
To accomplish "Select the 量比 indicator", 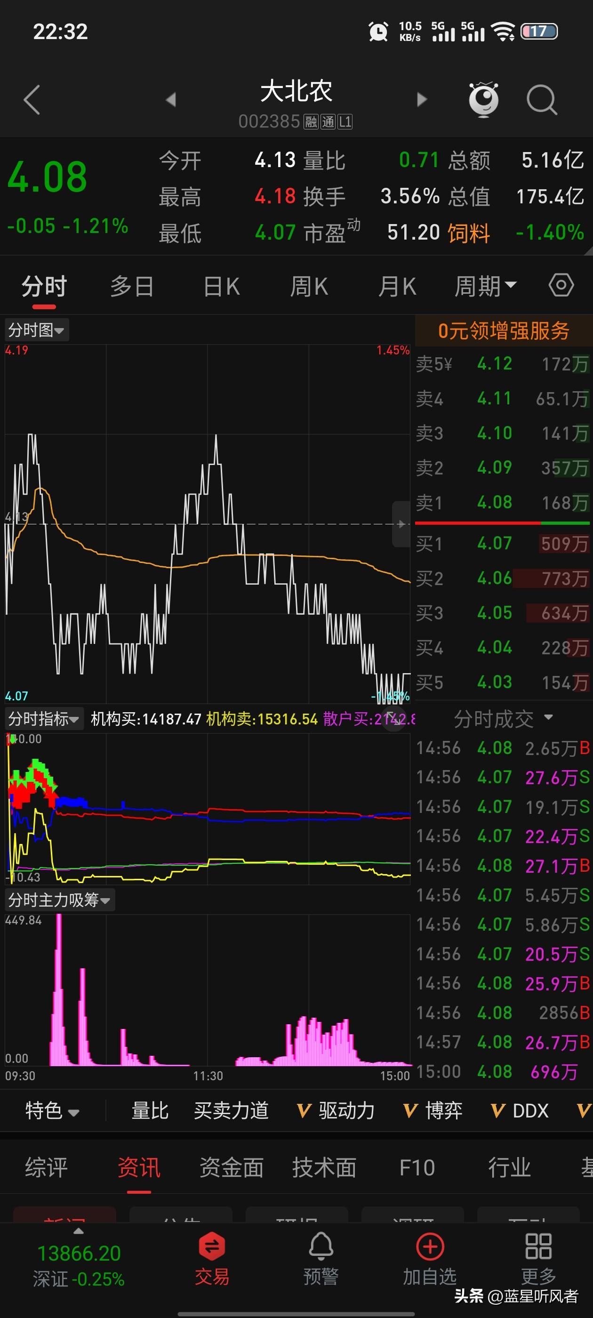I will tap(150, 1111).
